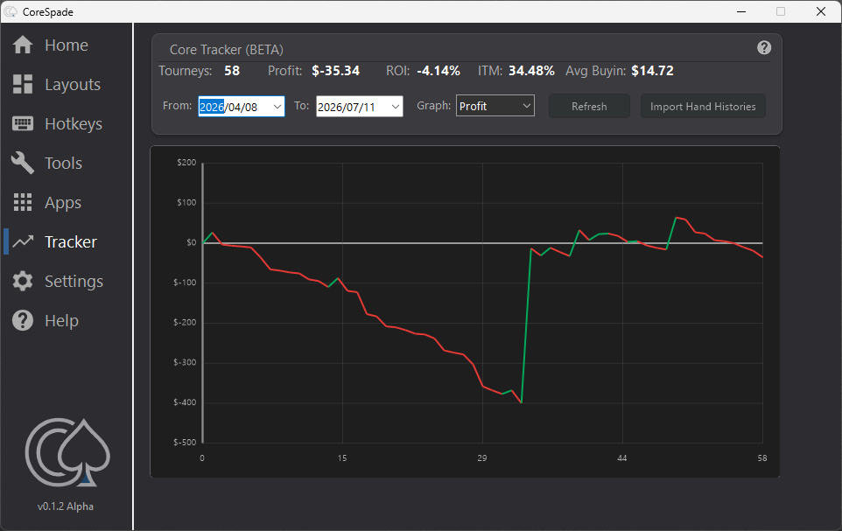
Task: Switch to the Tools section
Action: coord(63,164)
